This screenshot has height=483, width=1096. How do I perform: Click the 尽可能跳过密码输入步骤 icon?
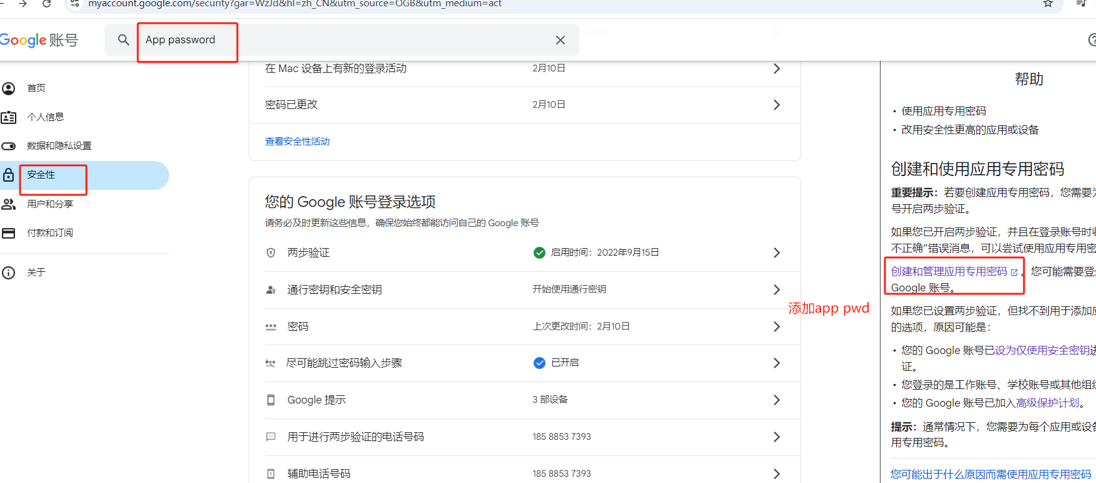coord(271,363)
